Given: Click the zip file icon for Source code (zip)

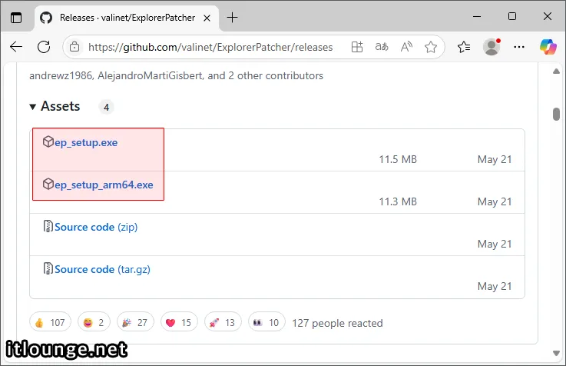Looking at the screenshot, I should (x=48, y=226).
